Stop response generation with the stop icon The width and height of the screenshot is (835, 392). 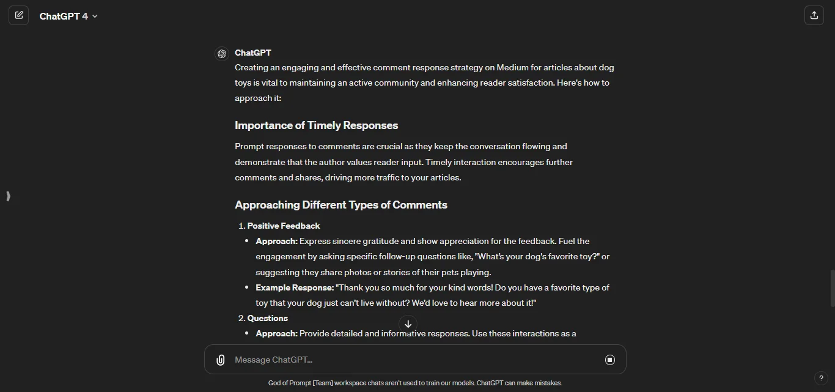(x=609, y=360)
